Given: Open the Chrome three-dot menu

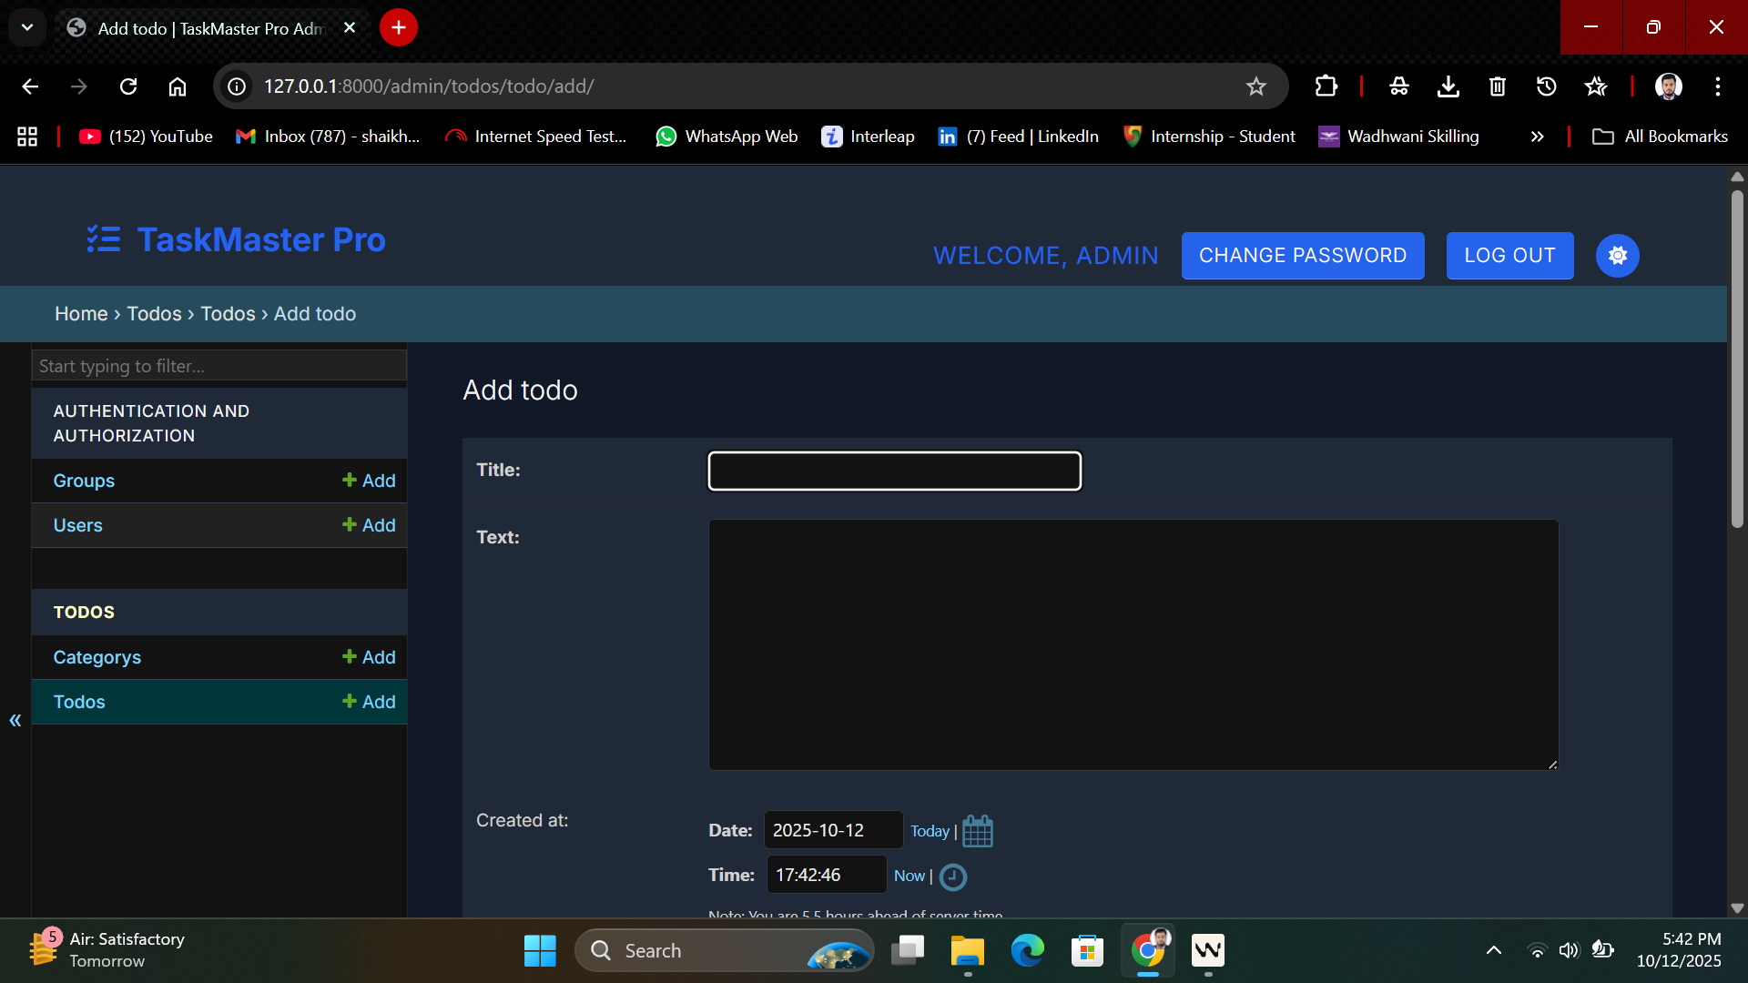Looking at the screenshot, I should click(x=1718, y=86).
